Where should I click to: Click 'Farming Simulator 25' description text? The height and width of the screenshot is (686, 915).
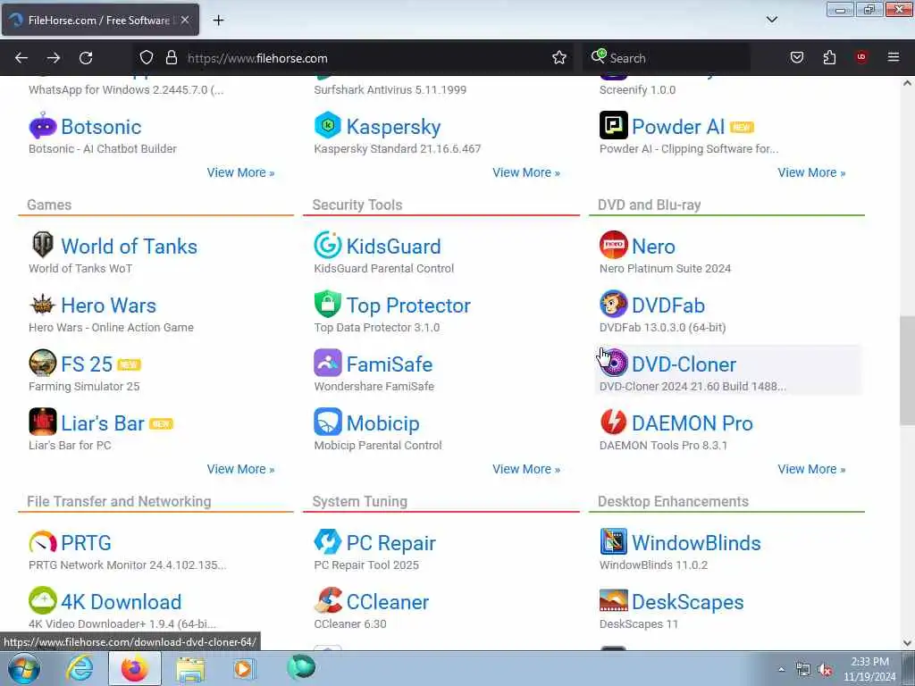coord(84,386)
